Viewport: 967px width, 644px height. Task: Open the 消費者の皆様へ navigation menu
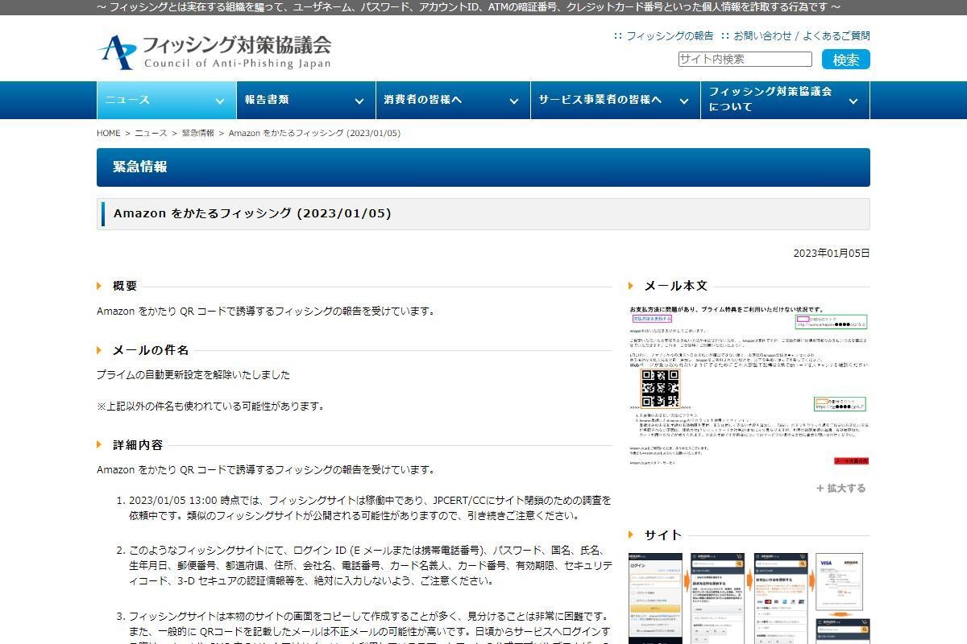[x=451, y=101]
